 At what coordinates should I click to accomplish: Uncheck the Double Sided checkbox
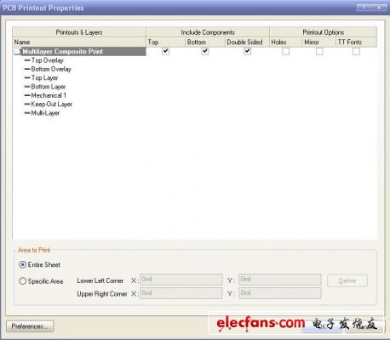point(247,51)
